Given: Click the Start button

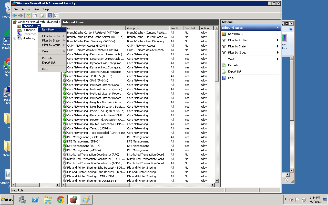Looking at the screenshot, I should click(7, 199).
